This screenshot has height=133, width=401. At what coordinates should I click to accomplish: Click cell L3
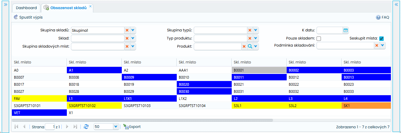coord(314,99)
